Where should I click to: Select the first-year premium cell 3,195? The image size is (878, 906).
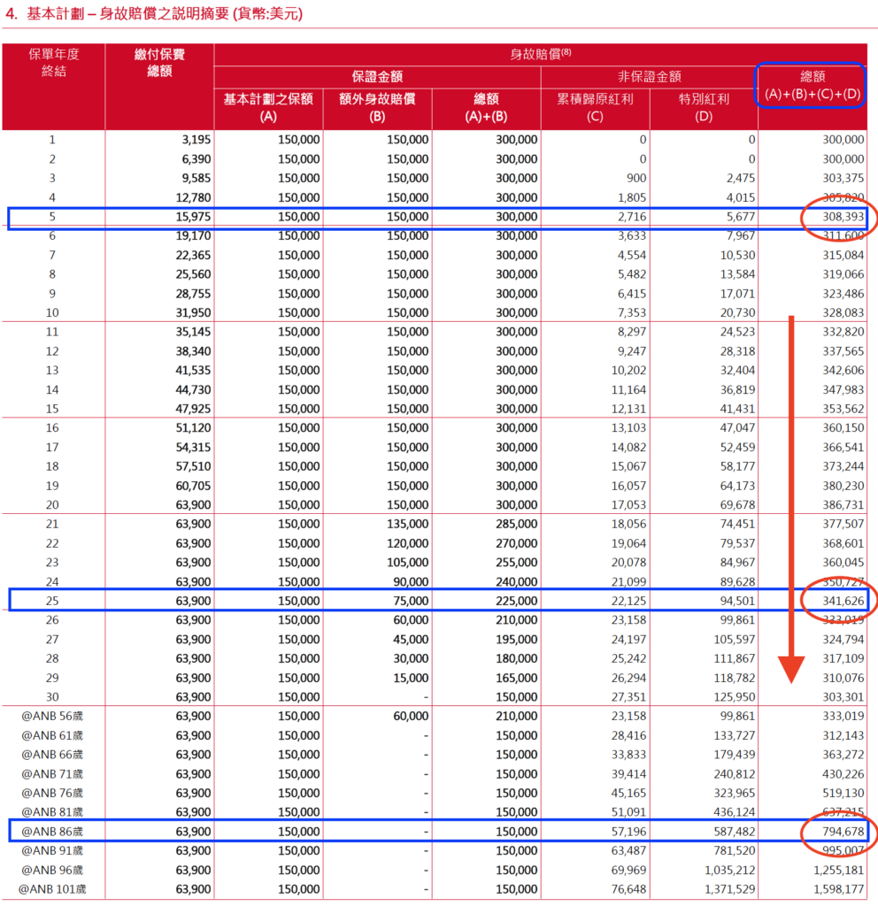point(192,140)
